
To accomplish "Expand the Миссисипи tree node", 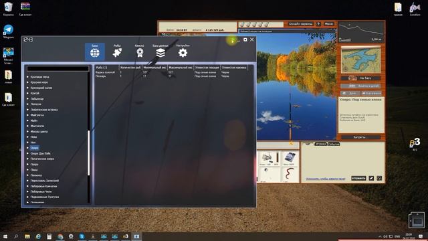I will click(x=28, y=126).
